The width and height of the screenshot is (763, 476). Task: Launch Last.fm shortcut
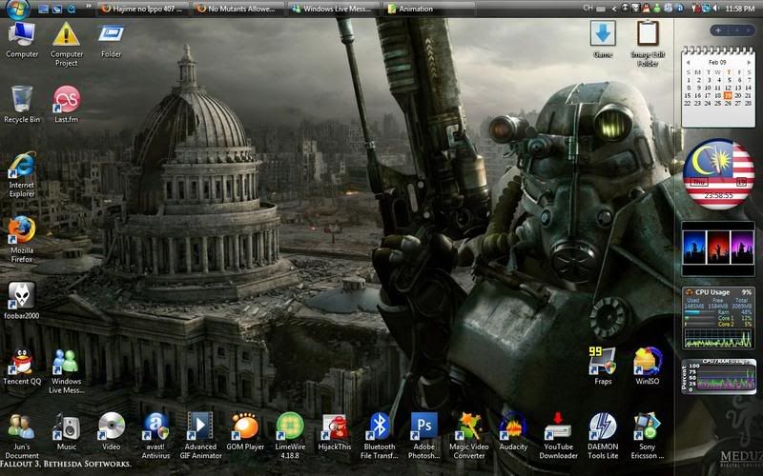click(67, 105)
